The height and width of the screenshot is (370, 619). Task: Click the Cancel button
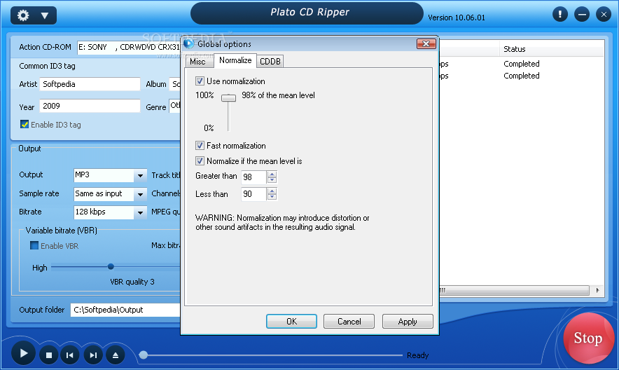(349, 322)
